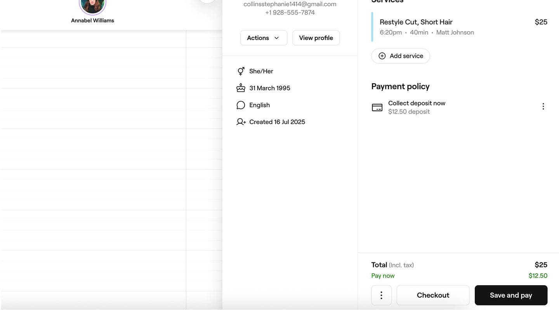Image resolution: width=559 pixels, height=310 pixels.
Task: Click the birthday cake icon
Action: click(x=241, y=88)
